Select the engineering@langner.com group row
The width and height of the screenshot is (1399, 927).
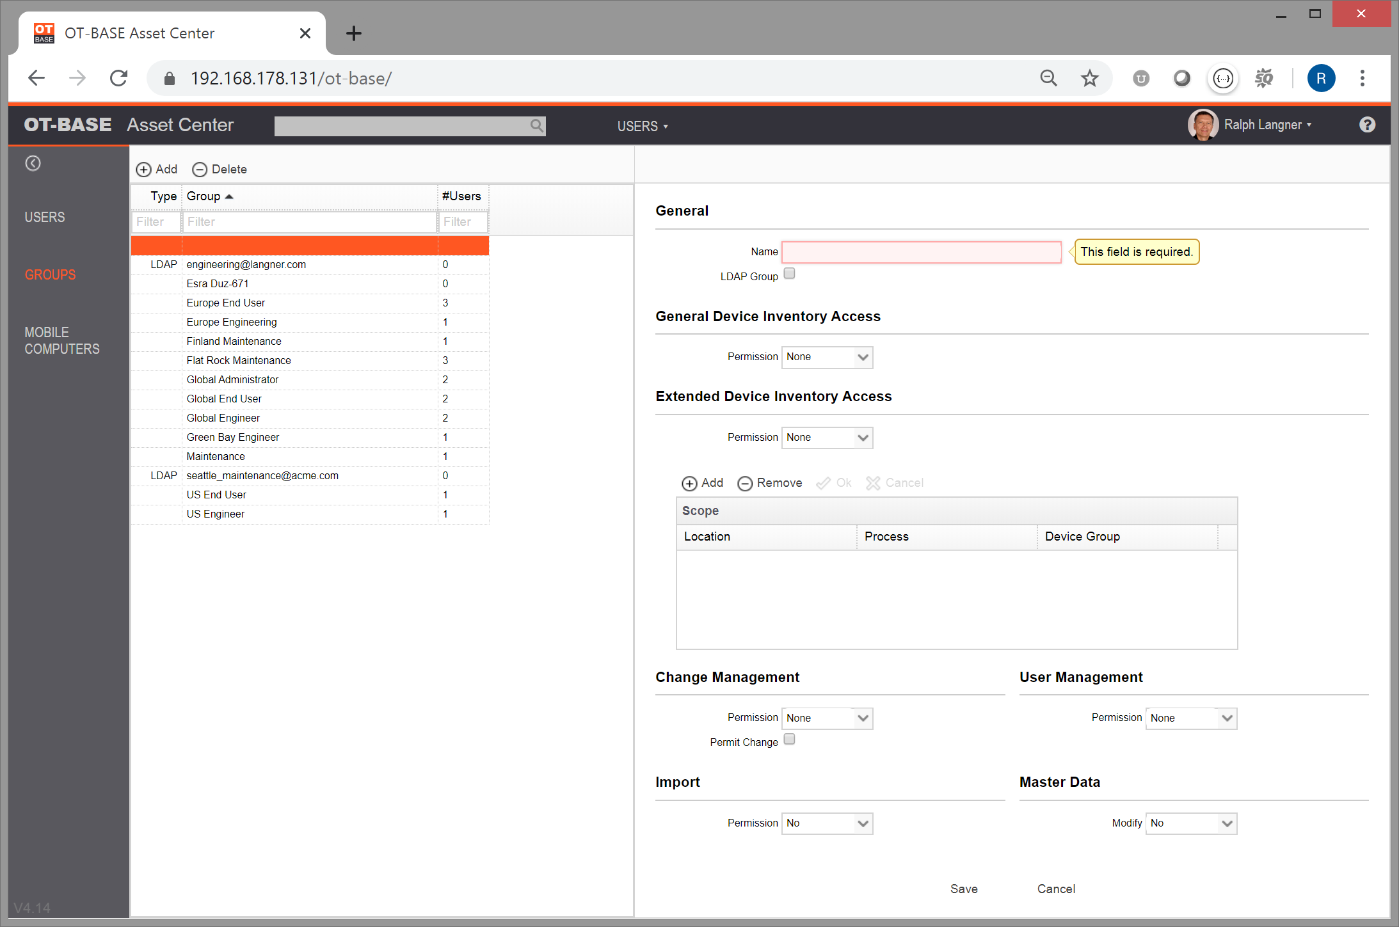click(310, 265)
